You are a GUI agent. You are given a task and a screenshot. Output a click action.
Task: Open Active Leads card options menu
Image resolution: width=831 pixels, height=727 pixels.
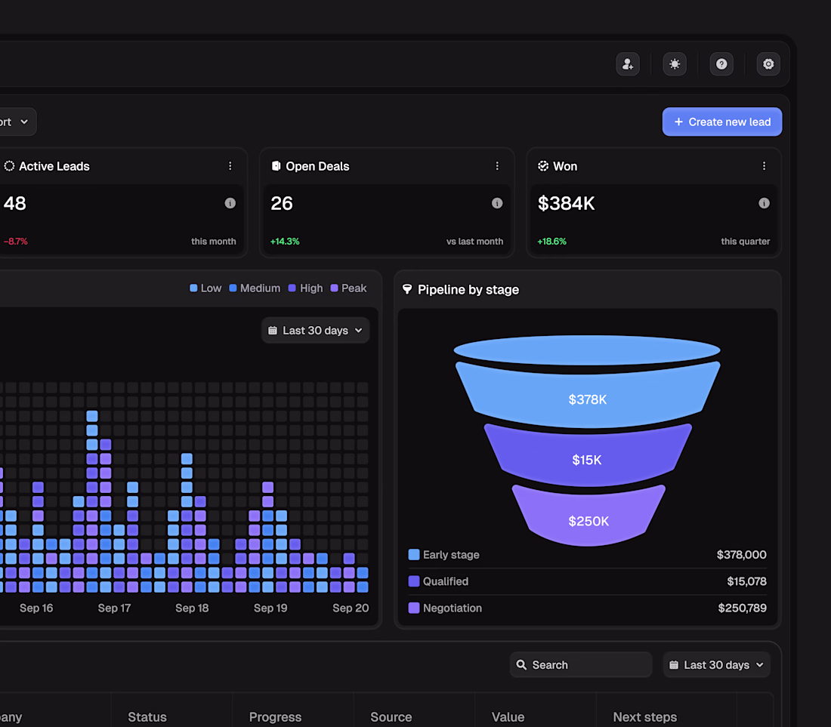230,166
